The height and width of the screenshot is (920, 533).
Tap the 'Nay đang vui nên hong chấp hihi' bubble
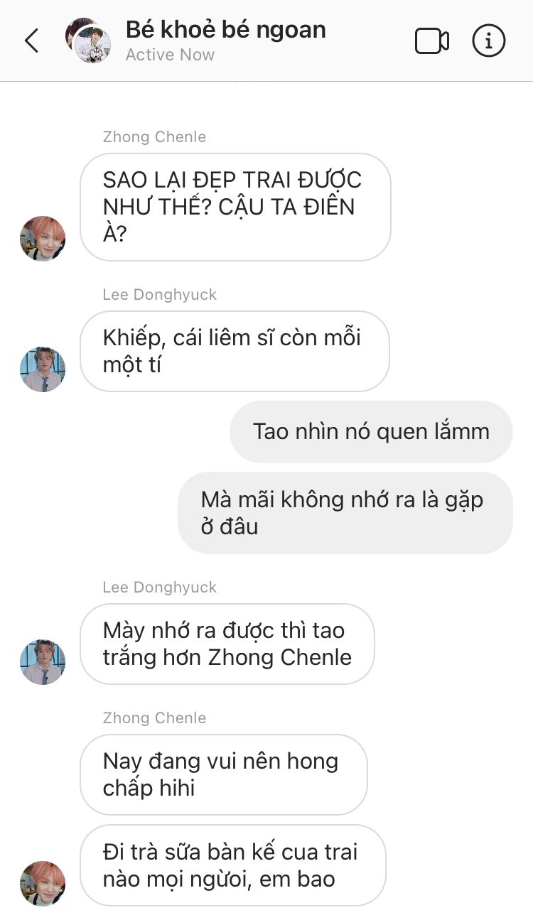click(223, 774)
